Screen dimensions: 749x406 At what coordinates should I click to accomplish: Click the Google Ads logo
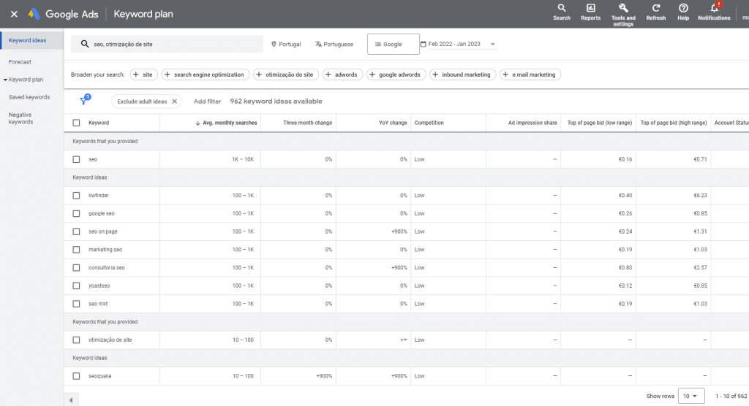34,14
